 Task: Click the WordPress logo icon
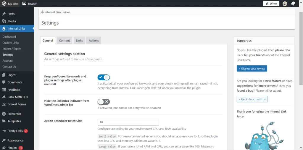[x=4, y=4]
